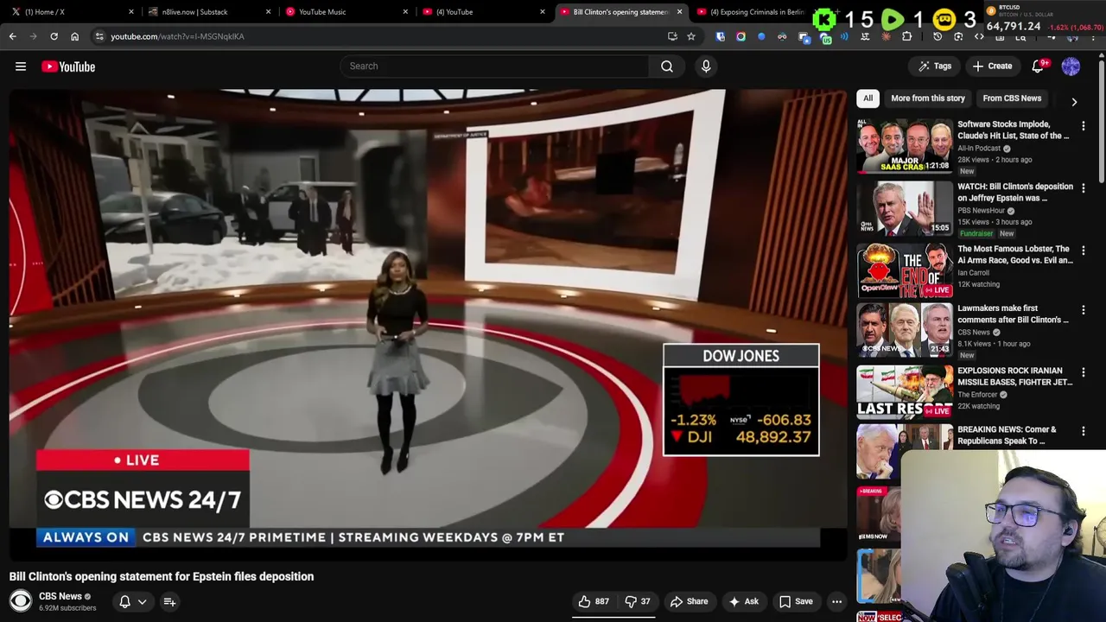Click the Bitcoin BTCUSD ticker widget

pyautogui.click(x=1044, y=17)
